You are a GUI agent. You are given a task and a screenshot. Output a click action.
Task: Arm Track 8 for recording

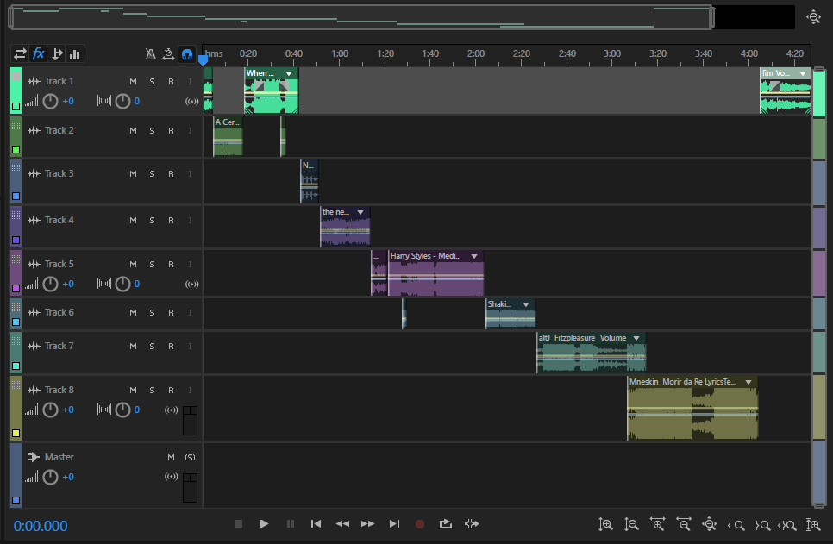pos(171,390)
